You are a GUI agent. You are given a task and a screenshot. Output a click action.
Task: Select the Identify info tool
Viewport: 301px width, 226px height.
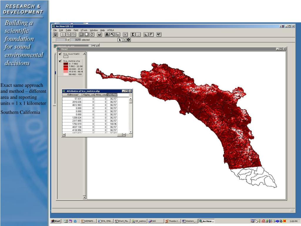129,40
